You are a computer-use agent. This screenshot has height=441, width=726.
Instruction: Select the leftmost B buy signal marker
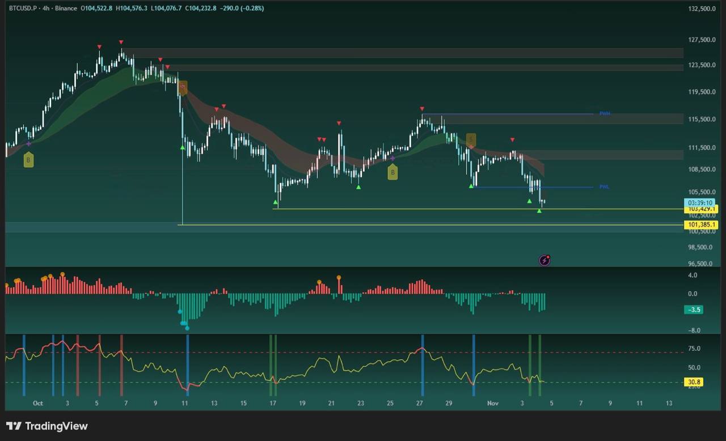coord(28,160)
